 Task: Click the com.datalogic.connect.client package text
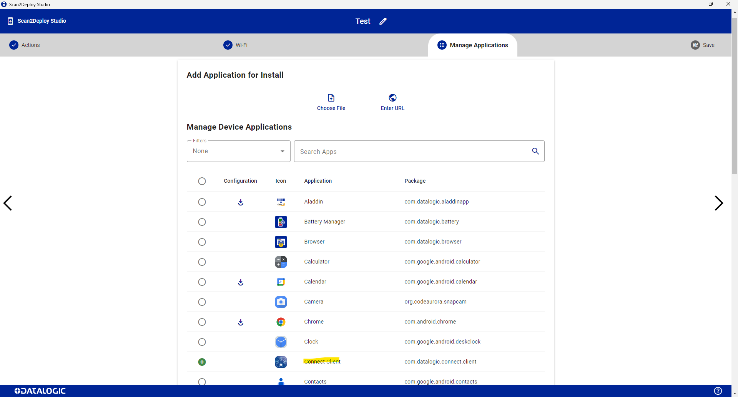click(440, 362)
